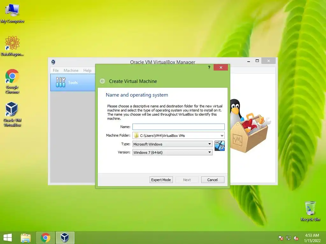Close the VirtualBox Manager window
The width and height of the screenshot is (326, 244).
[269, 61]
